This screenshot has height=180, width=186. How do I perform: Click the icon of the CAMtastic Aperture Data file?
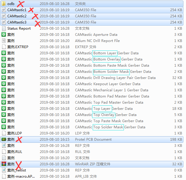pos(4,35)
